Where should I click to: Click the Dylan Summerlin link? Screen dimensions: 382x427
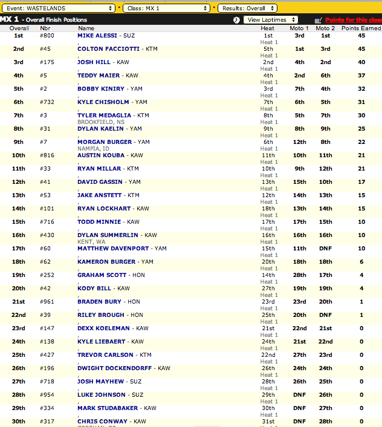pyautogui.click(x=108, y=235)
